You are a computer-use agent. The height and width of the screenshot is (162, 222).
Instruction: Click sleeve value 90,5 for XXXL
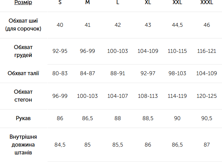pos(207,118)
